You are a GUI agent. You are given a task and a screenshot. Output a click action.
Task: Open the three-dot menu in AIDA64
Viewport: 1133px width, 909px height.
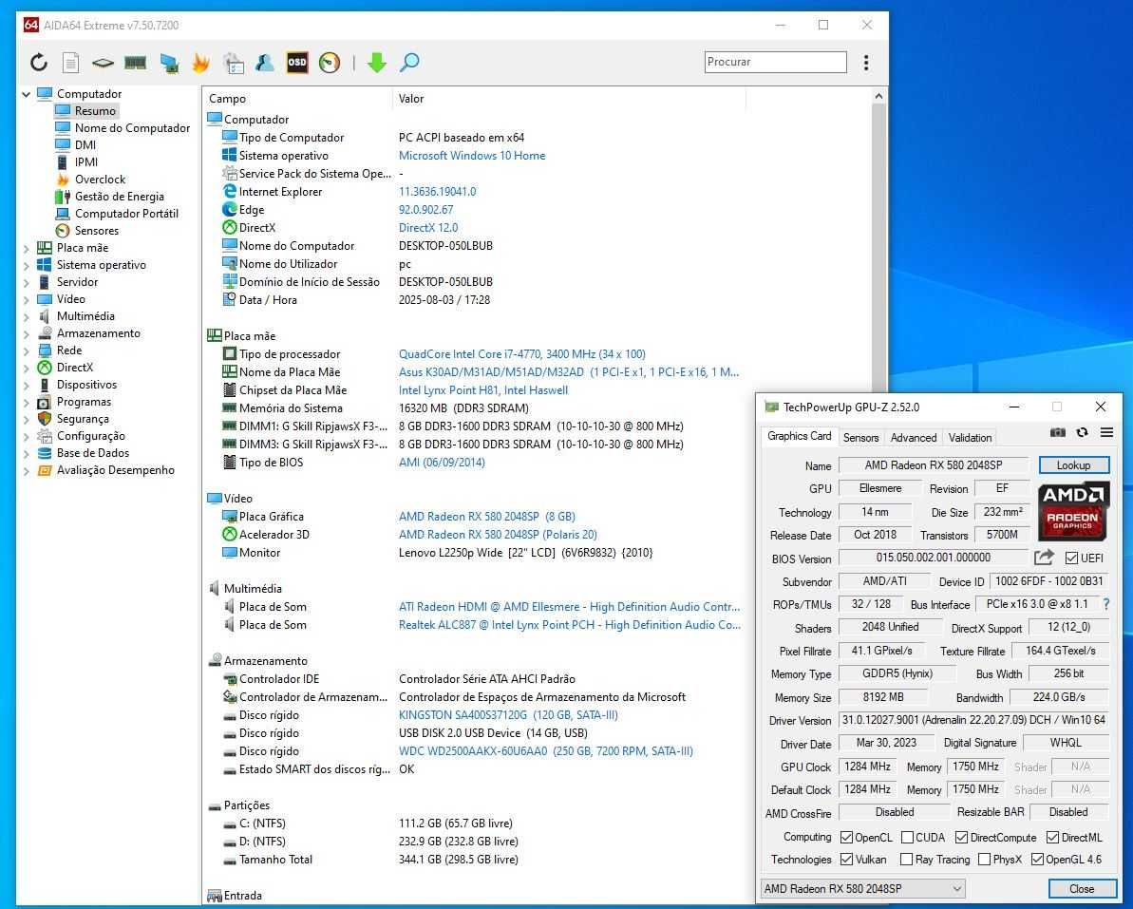pos(865,62)
